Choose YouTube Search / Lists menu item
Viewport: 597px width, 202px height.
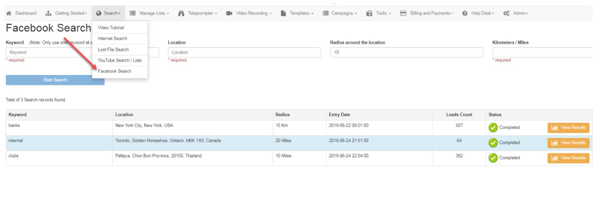[120, 60]
